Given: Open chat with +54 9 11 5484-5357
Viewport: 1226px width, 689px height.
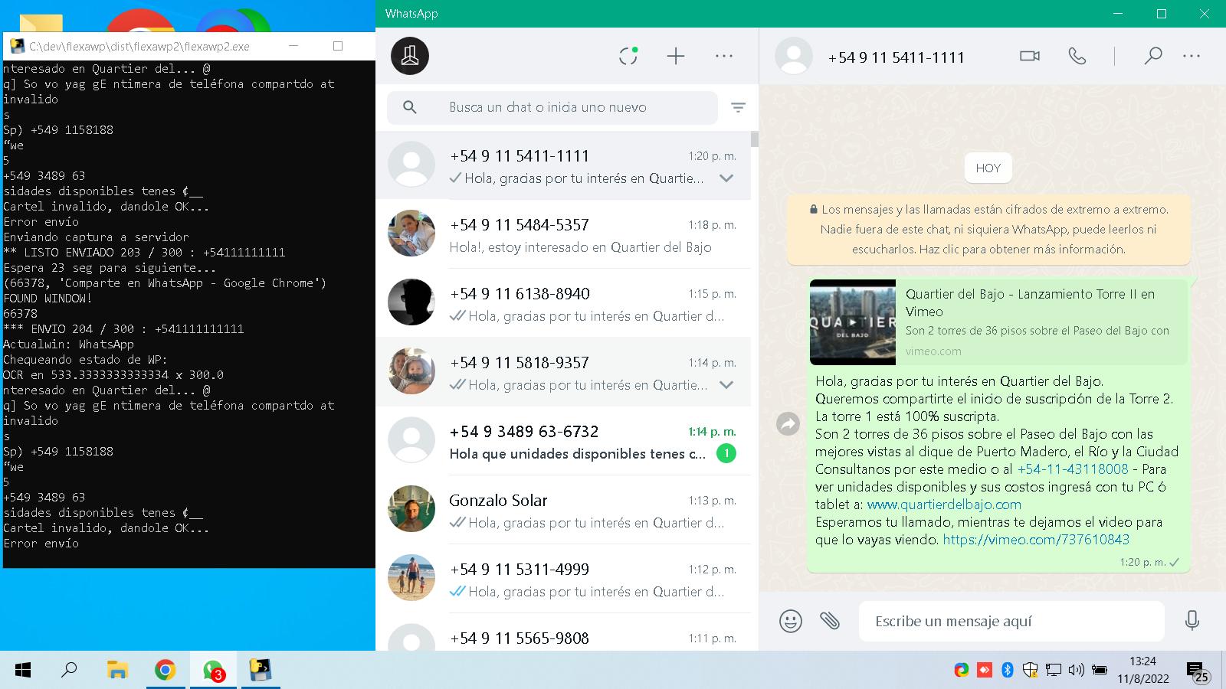Looking at the screenshot, I should click(563, 234).
